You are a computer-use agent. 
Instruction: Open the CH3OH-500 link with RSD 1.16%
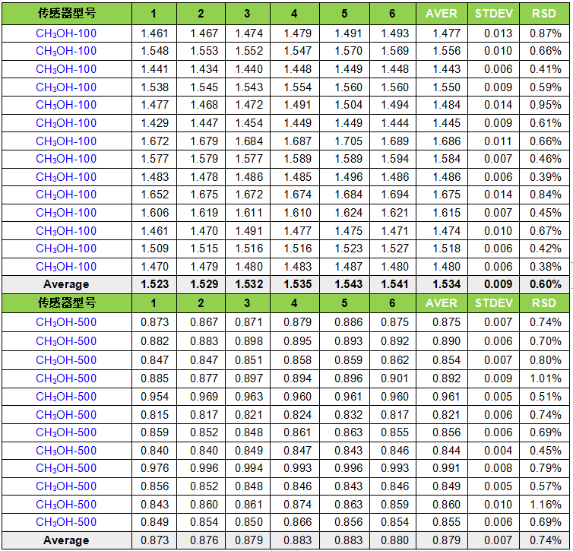(66, 505)
